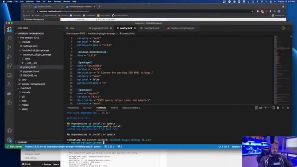Close the poetry.lock editor tab
The width and height of the screenshot is (297, 167).
[135, 28]
